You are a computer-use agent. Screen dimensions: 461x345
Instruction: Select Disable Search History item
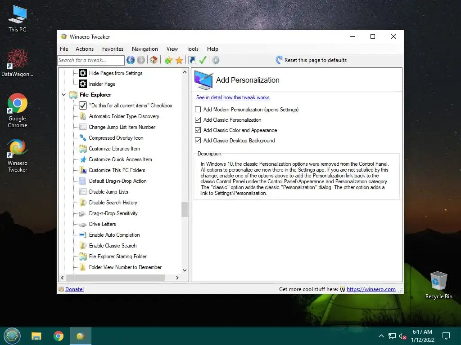(113, 203)
